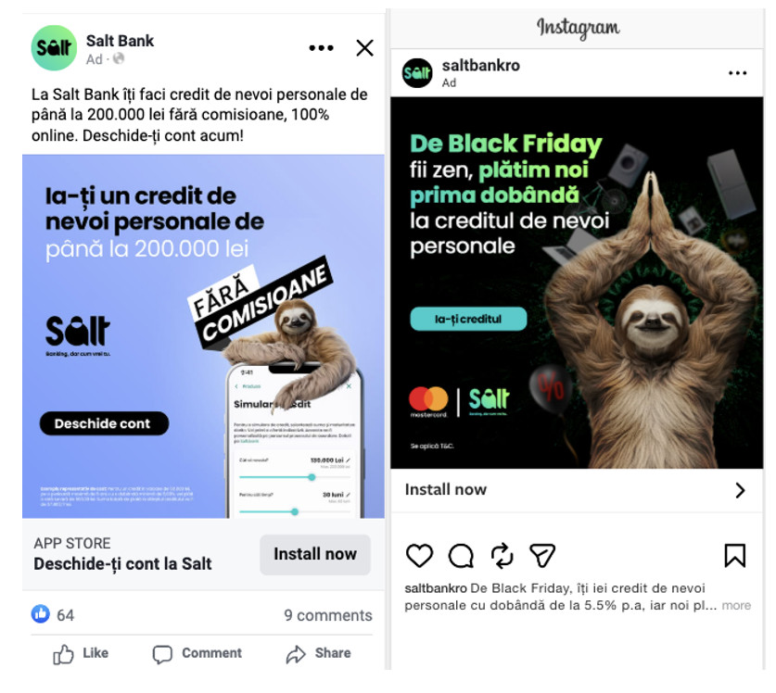Open the 64 reactions like count
The image size is (776, 693).
53,614
